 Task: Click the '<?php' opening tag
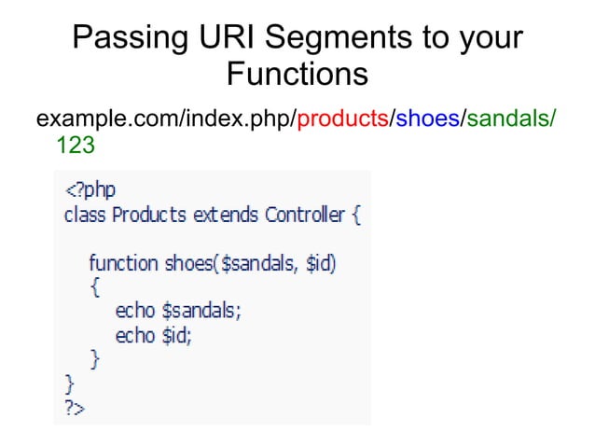[x=90, y=189]
